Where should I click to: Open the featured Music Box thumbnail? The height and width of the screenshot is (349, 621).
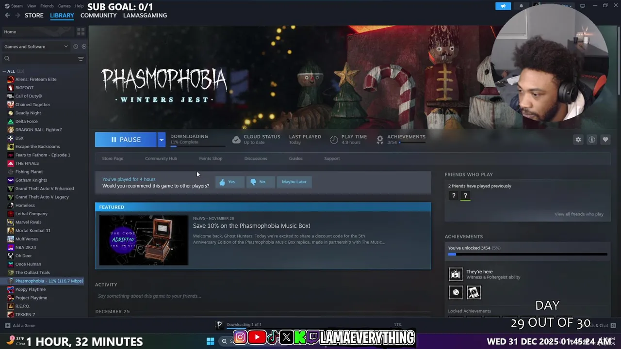click(144, 240)
